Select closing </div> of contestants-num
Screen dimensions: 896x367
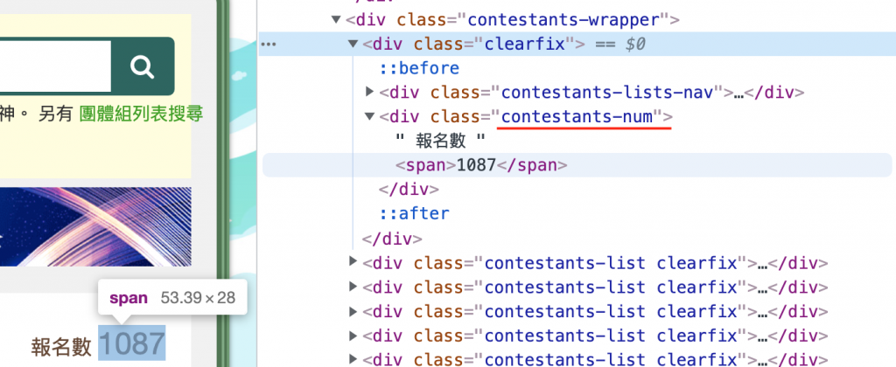409,189
